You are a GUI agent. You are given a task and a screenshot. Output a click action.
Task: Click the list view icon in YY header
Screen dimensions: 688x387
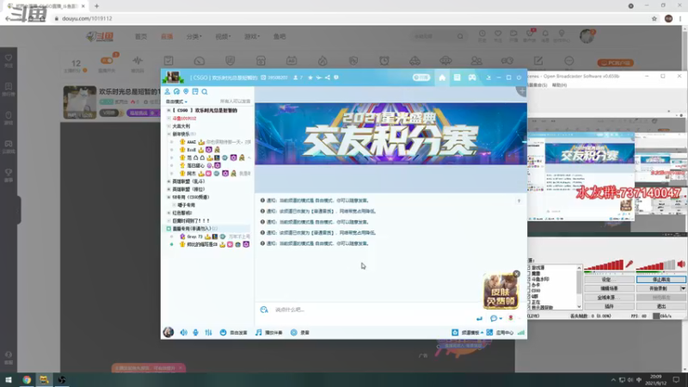(x=457, y=77)
